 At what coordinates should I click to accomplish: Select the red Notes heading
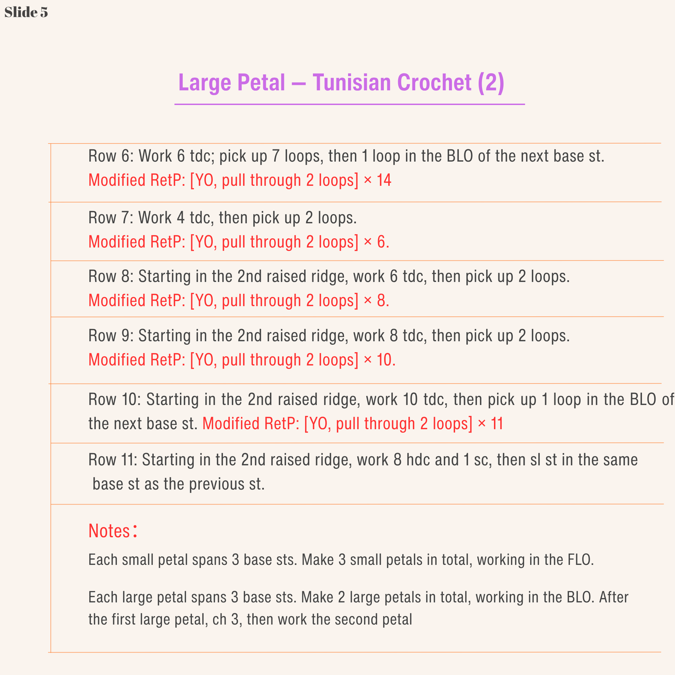[113, 531]
